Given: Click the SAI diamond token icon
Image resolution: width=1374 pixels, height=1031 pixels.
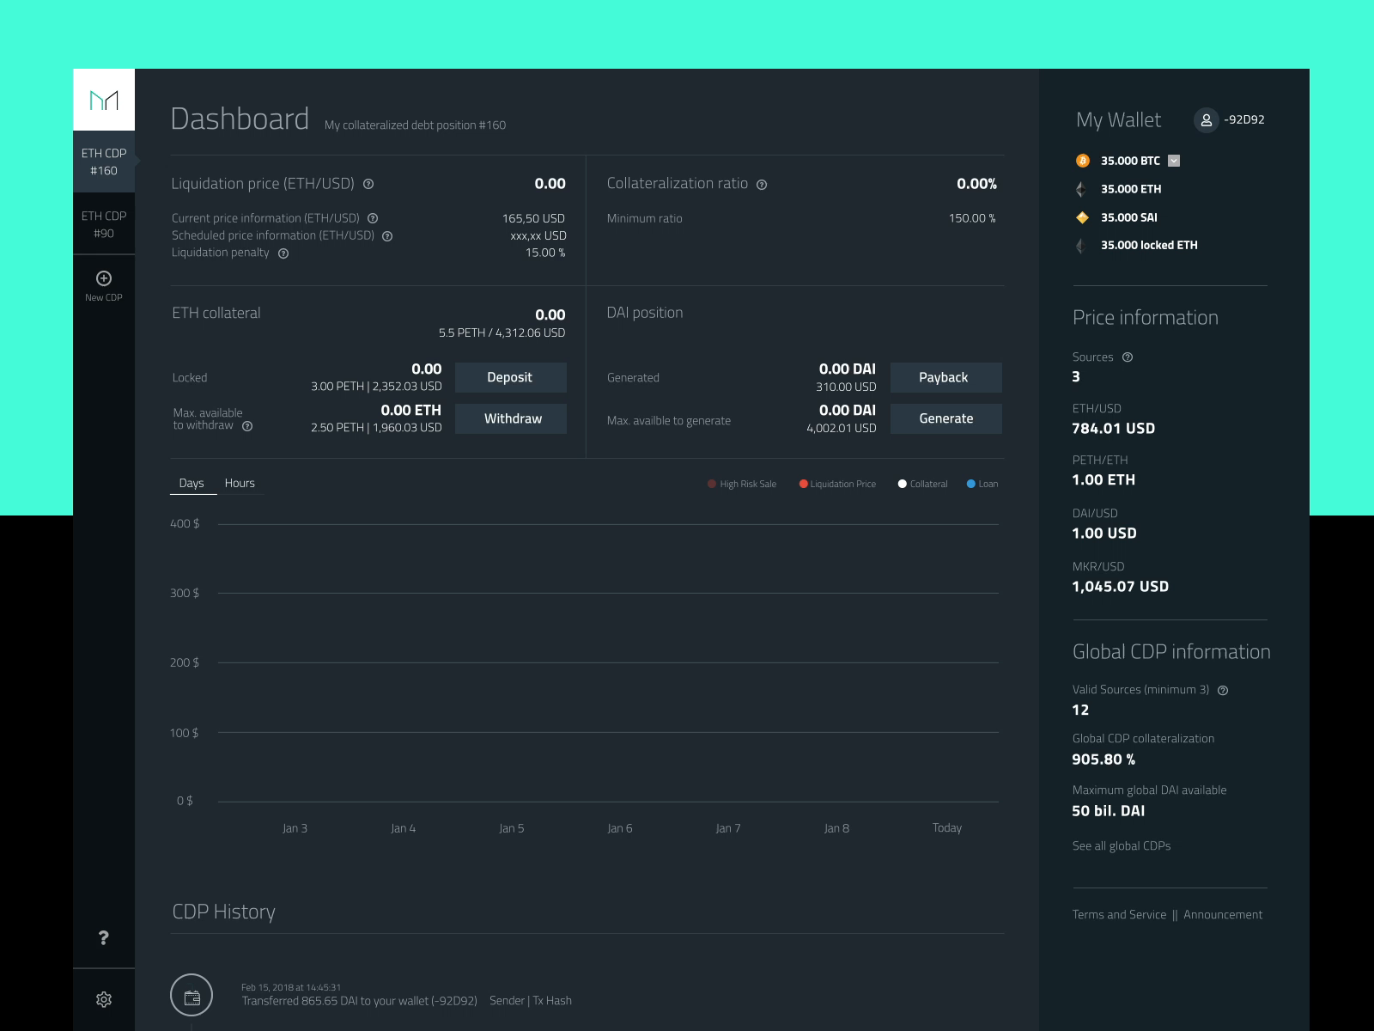Looking at the screenshot, I should tap(1082, 217).
